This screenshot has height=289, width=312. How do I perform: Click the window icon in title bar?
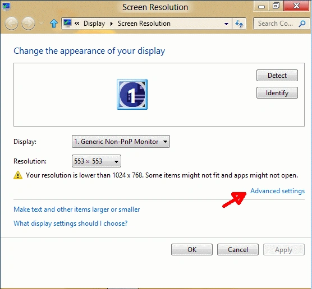6,7
